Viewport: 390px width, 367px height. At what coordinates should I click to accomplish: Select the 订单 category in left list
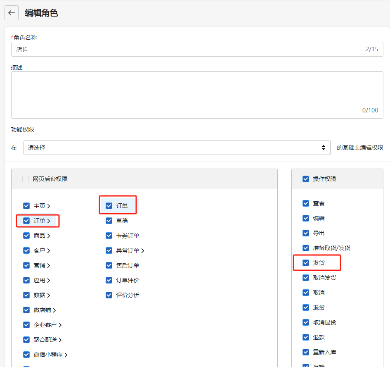coord(40,221)
